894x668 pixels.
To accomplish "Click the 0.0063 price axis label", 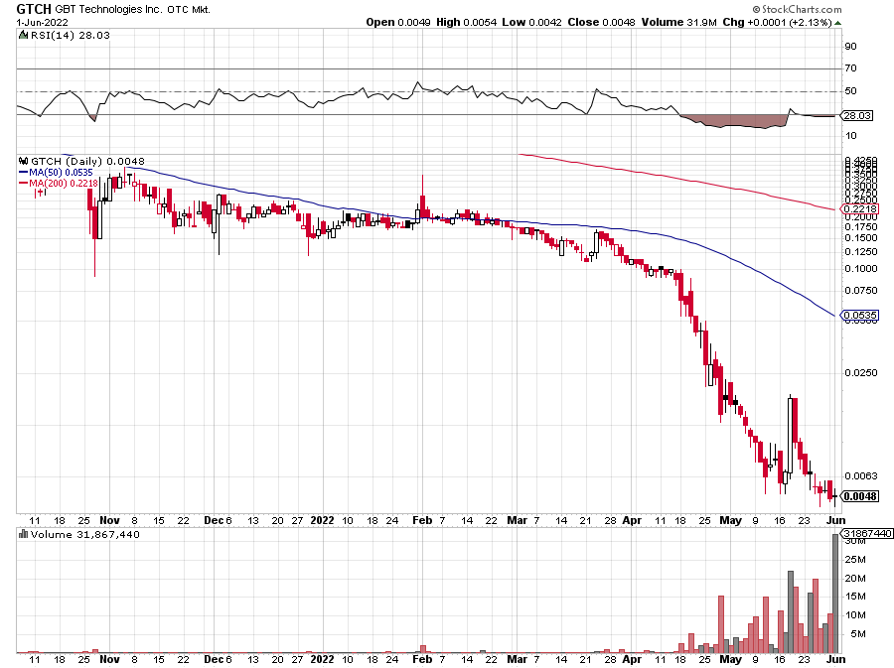I will [x=861, y=476].
